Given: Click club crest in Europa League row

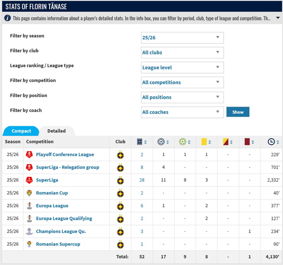Looking at the screenshot, I should click(x=120, y=206).
